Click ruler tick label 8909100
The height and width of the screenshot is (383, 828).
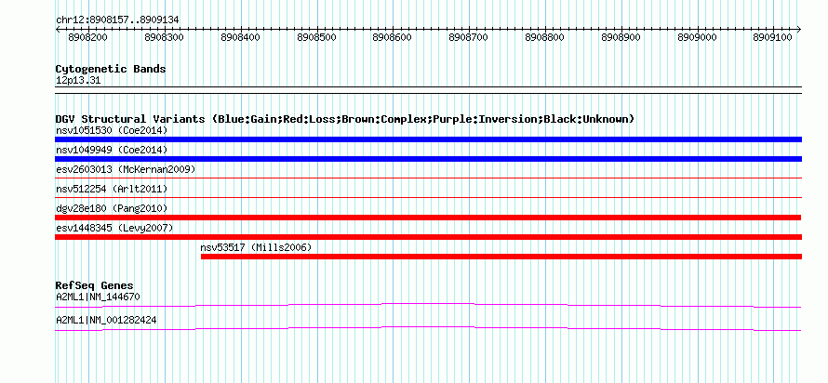(x=772, y=37)
